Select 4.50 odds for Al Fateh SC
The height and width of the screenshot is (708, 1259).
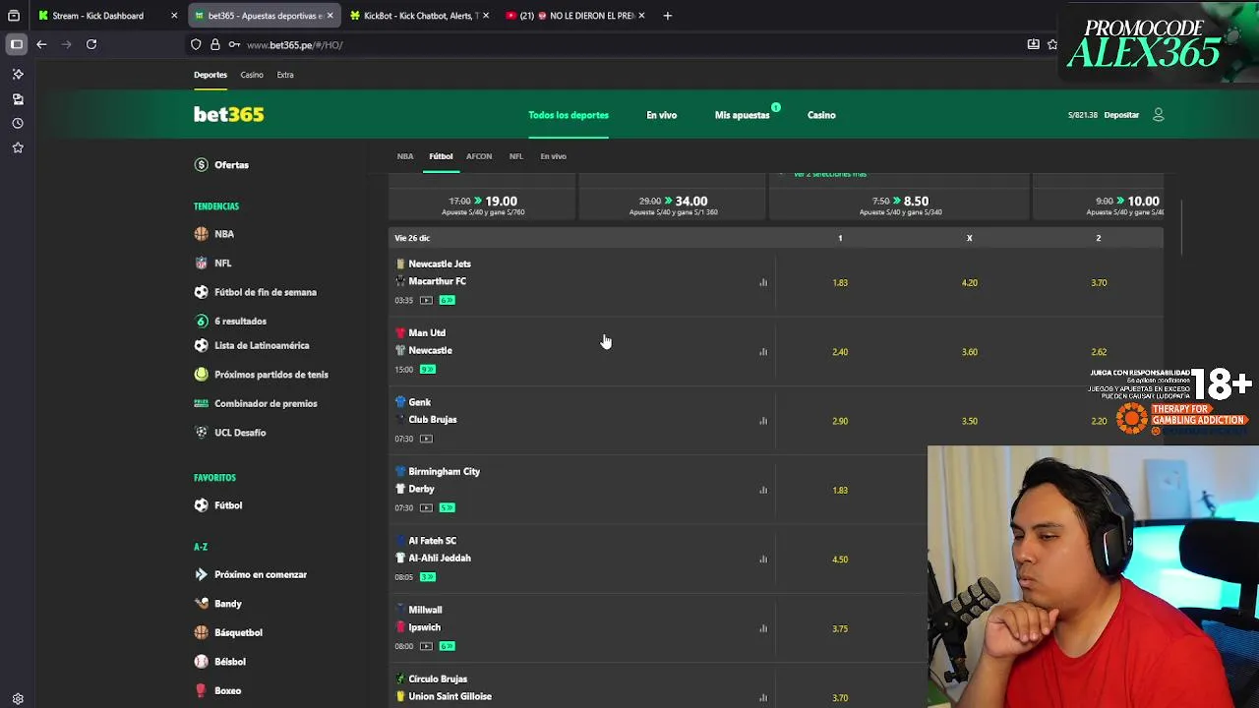point(840,560)
